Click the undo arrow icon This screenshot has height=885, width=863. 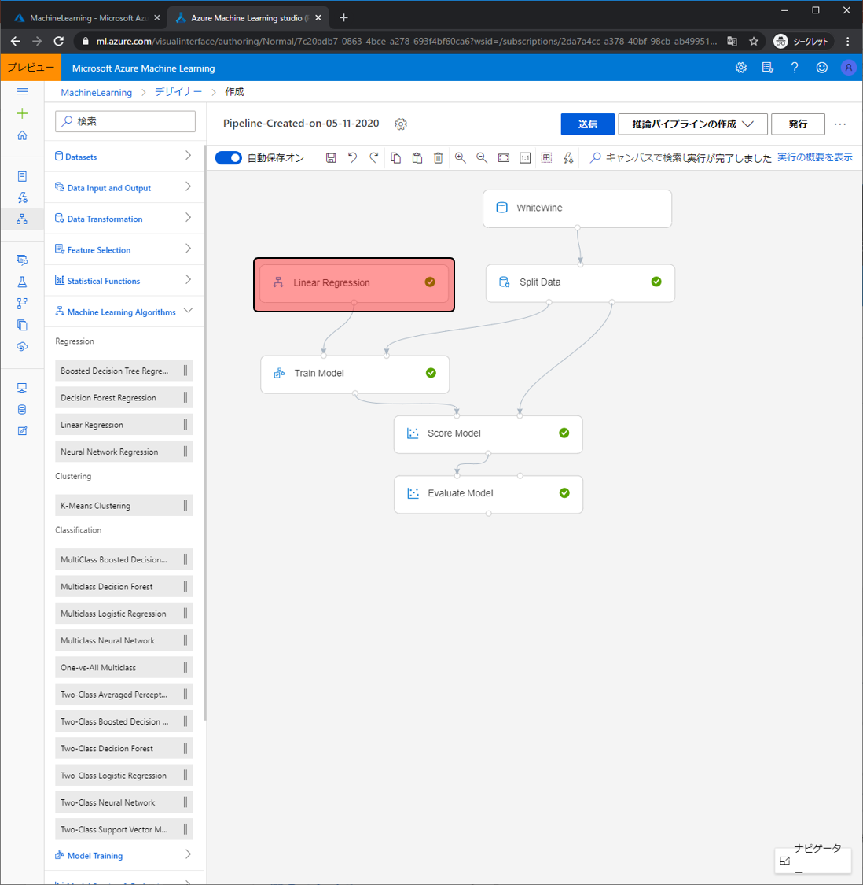coord(352,158)
